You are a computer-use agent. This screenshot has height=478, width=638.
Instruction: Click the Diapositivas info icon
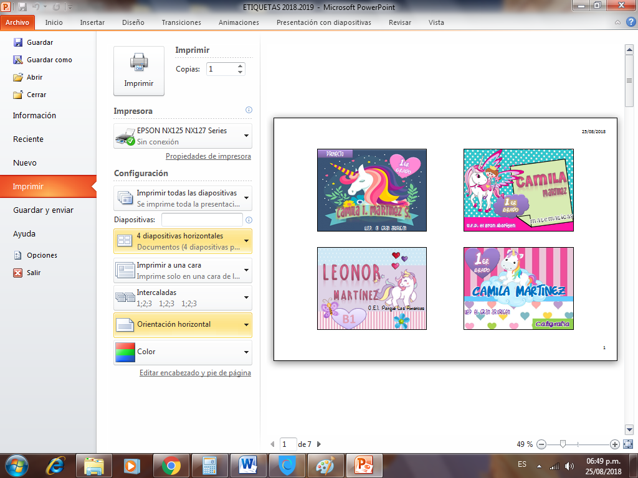(x=249, y=220)
